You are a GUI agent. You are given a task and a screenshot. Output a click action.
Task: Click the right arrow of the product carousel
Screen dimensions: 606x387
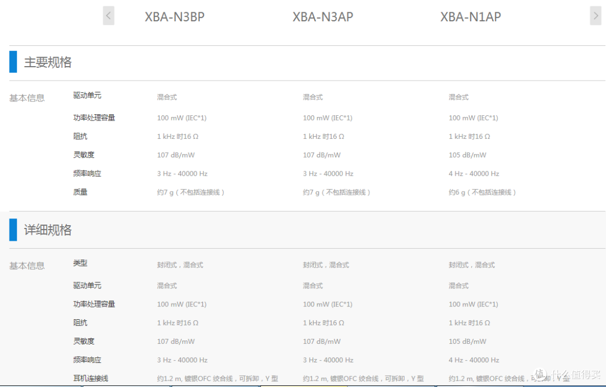coord(595,16)
